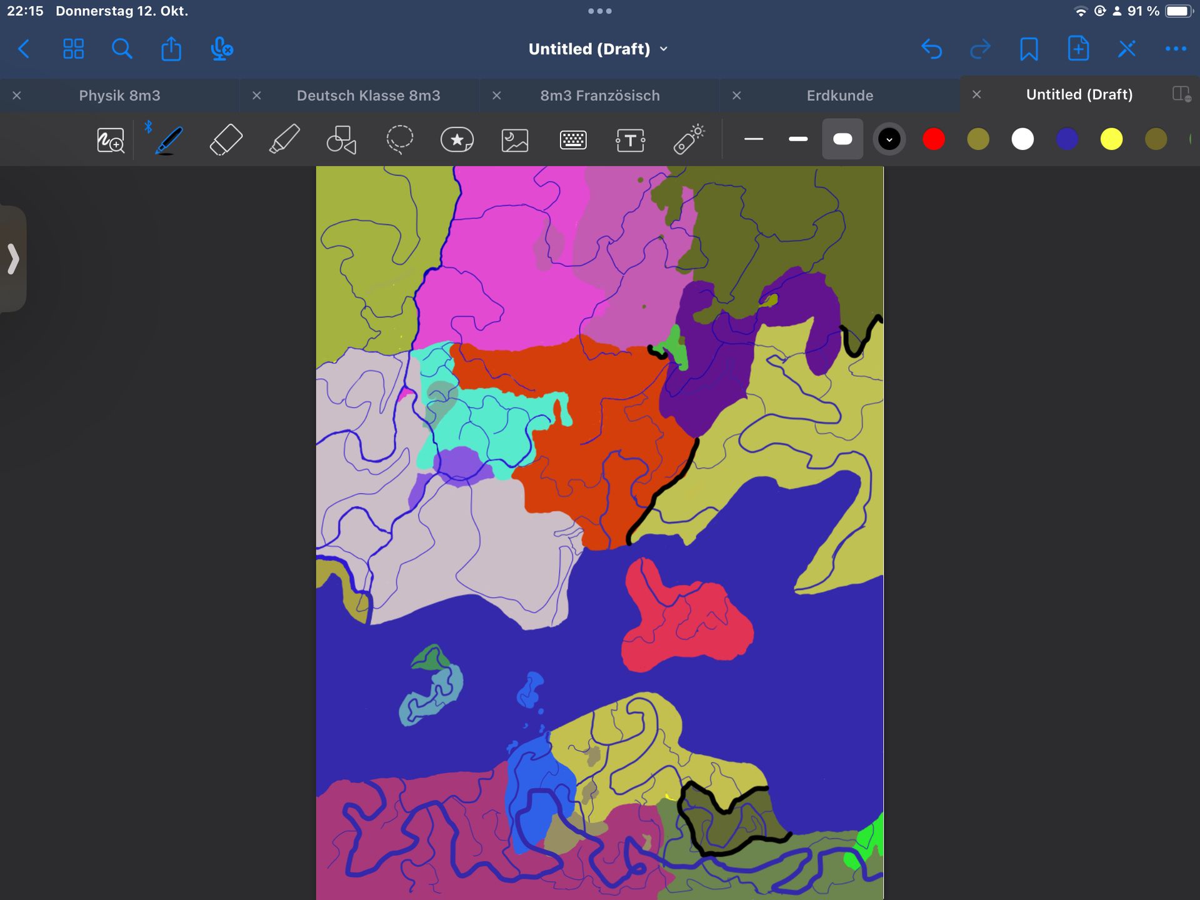Select the Text box tool
Viewport: 1200px width, 900px height.
point(630,139)
